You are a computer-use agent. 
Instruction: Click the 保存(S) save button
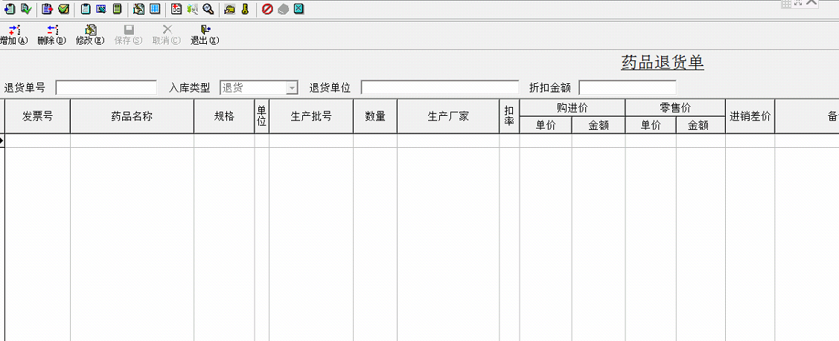pyautogui.click(x=128, y=35)
